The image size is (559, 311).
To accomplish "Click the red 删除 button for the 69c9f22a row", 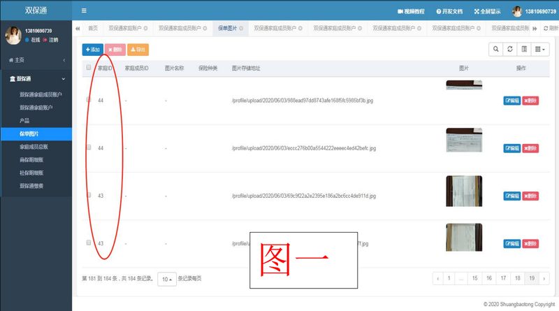I will point(530,196).
